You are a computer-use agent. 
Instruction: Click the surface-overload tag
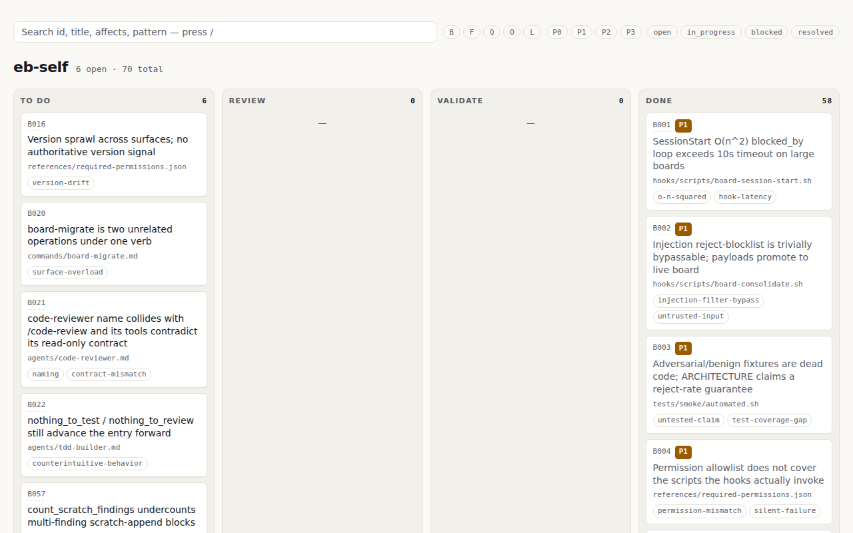(x=67, y=272)
